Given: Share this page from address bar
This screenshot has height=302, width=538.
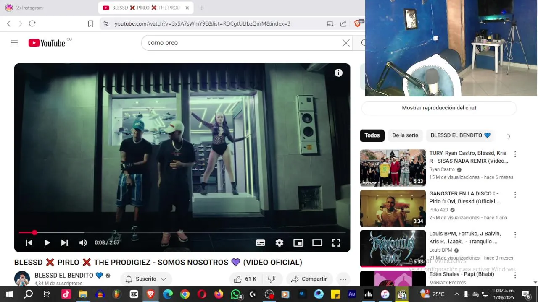Looking at the screenshot, I should click(343, 24).
